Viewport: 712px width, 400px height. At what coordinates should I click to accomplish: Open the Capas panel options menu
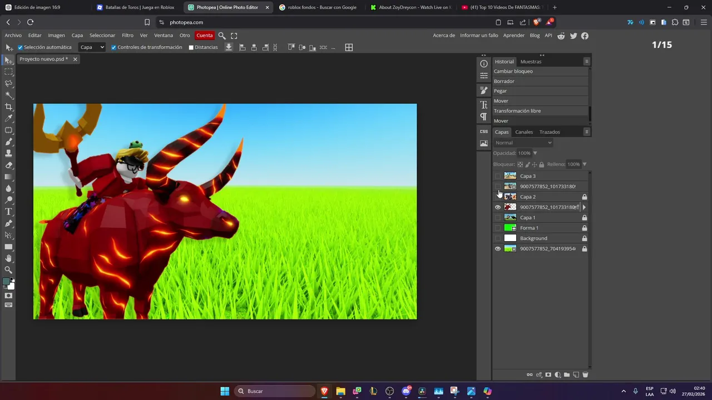[x=586, y=132]
